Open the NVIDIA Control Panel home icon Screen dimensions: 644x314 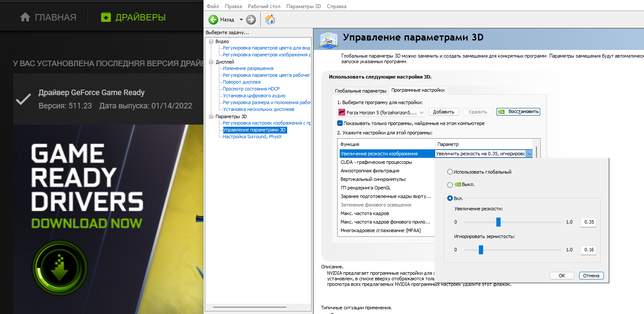(270, 20)
